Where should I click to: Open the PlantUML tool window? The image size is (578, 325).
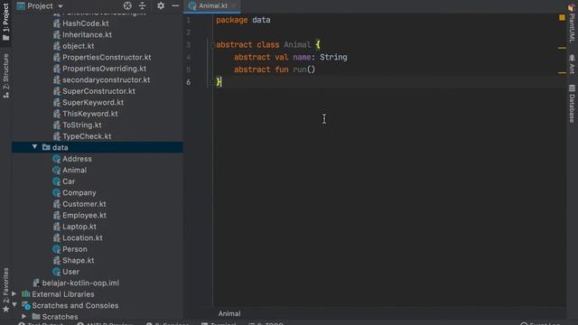click(x=572, y=23)
